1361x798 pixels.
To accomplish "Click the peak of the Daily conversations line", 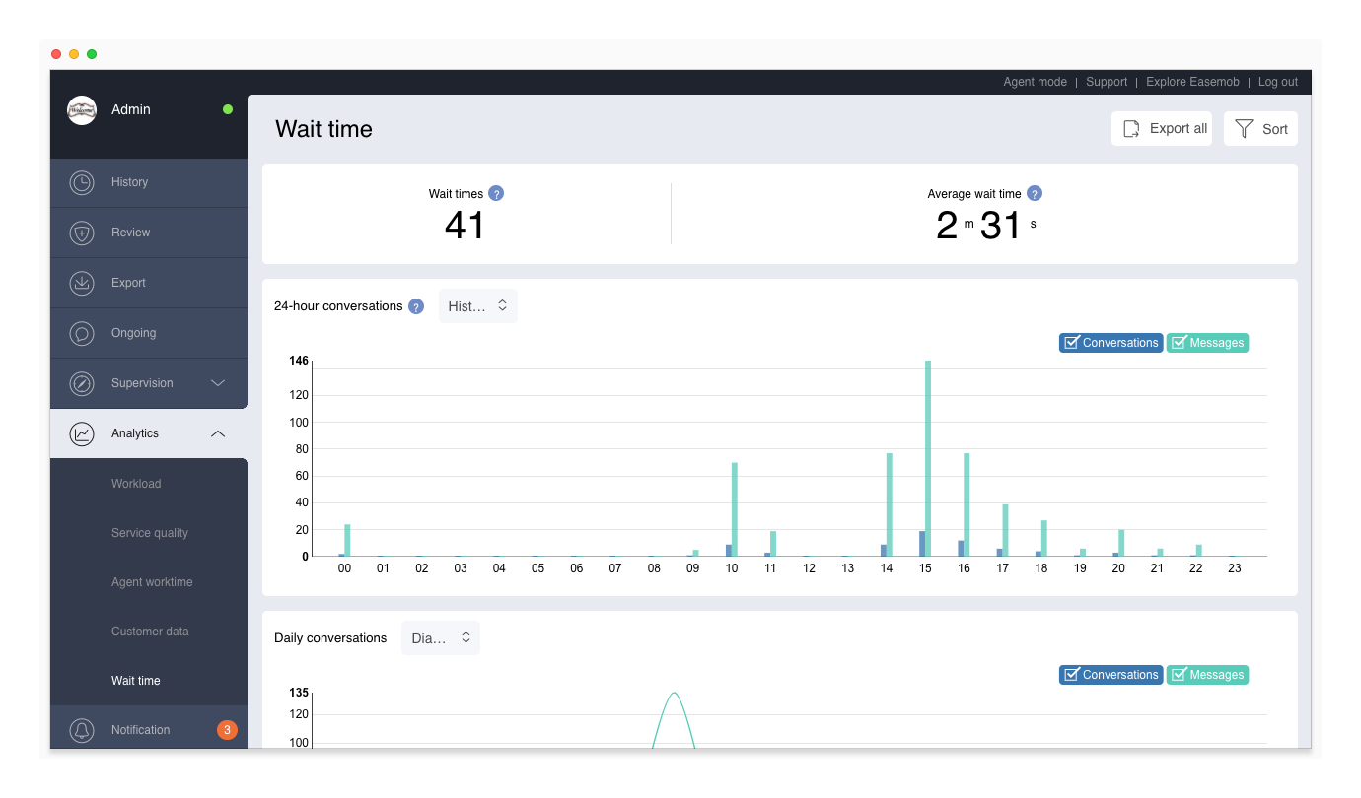I will [x=674, y=694].
